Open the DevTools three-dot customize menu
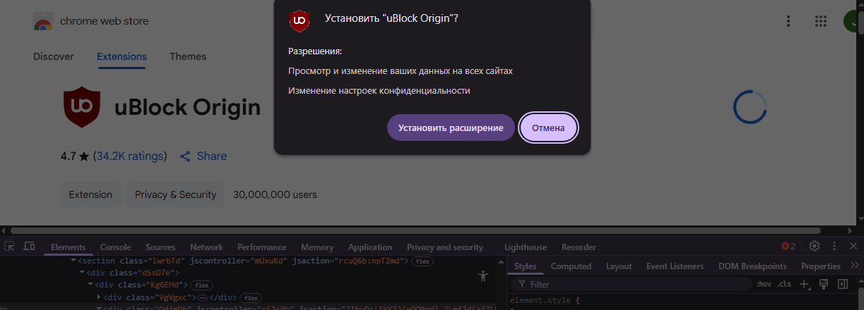The image size is (864, 310). click(834, 246)
